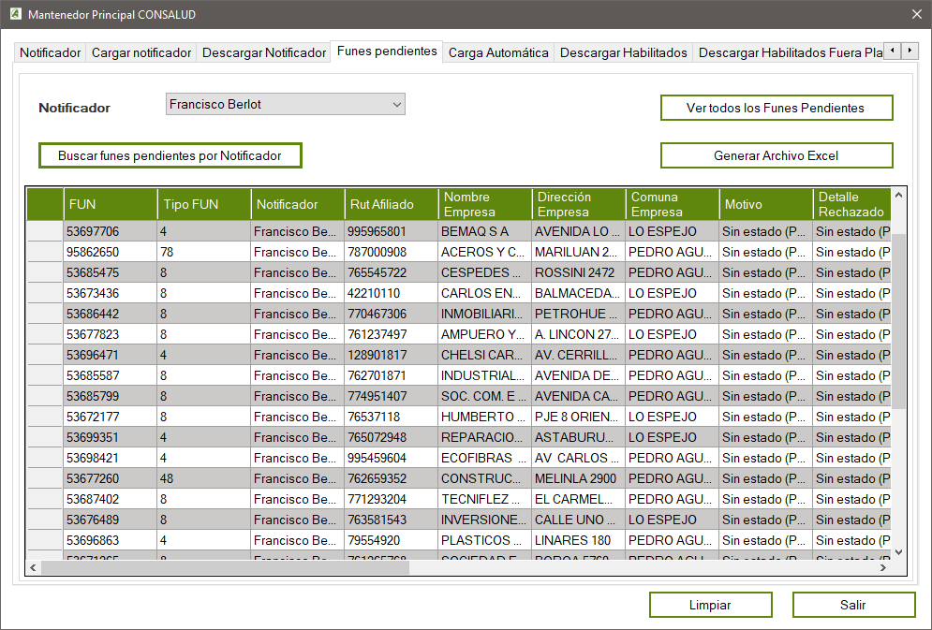Click grid horizontal scrollbar right arrow
The height and width of the screenshot is (630, 932).
(x=882, y=567)
